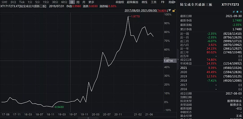Click 超级叠加 overlay button
This screenshot has height=119, width=243.
[x=132, y=2]
